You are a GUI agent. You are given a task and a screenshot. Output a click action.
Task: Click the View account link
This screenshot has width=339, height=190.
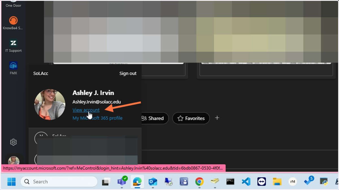click(x=86, y=110)
